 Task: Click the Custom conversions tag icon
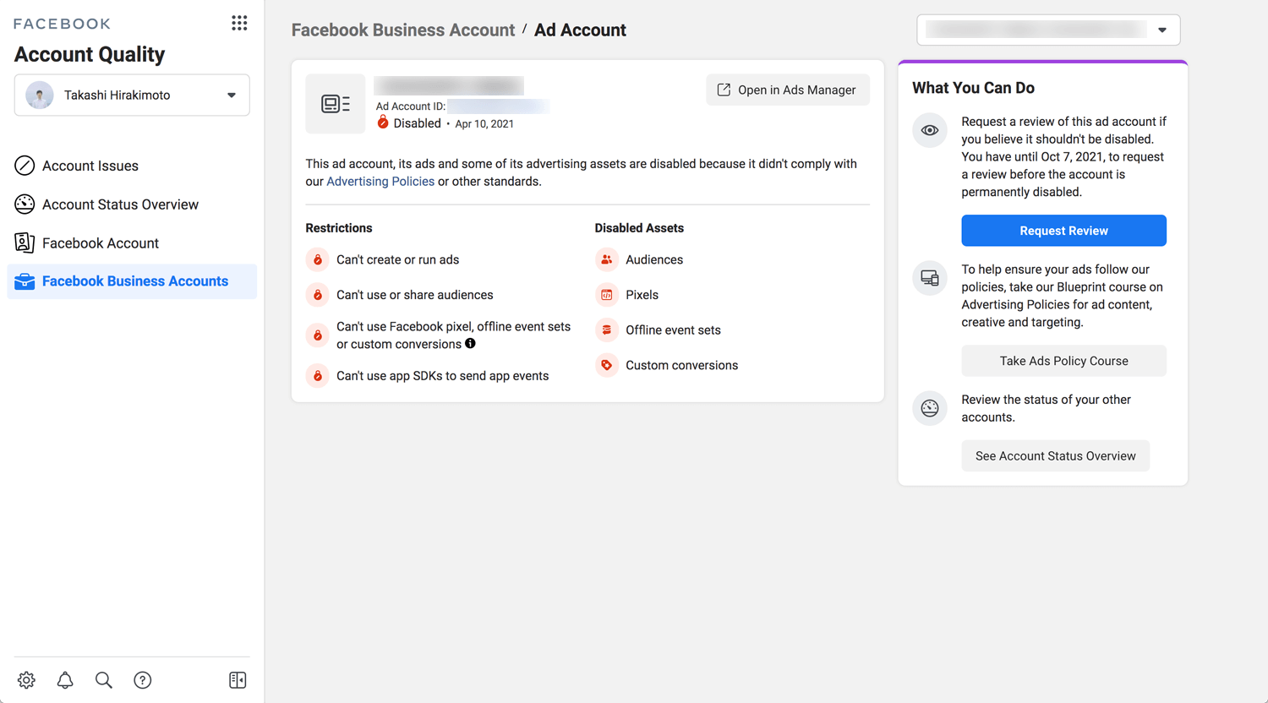point(607,365)
